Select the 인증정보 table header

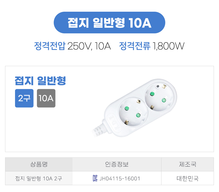coord(117,164)
